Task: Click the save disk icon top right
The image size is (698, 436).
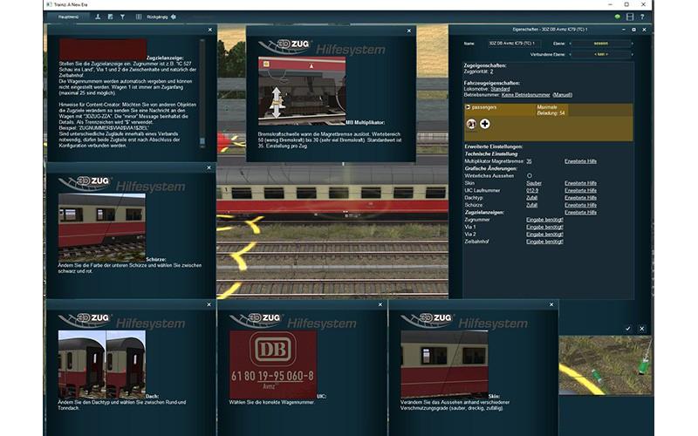Action: click(630, 17)
